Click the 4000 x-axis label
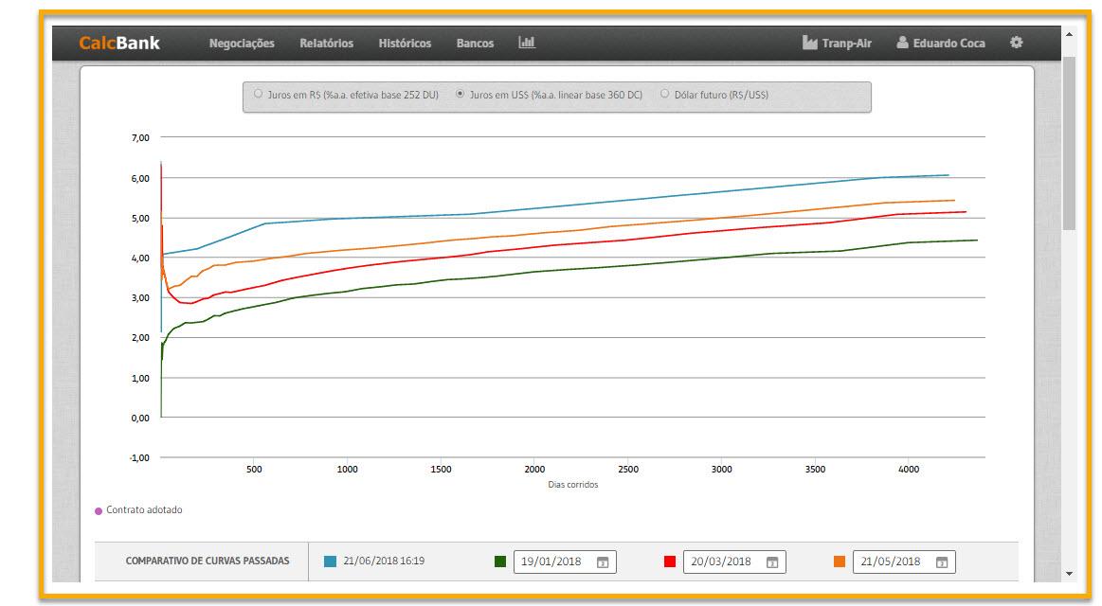 (908, 469)
